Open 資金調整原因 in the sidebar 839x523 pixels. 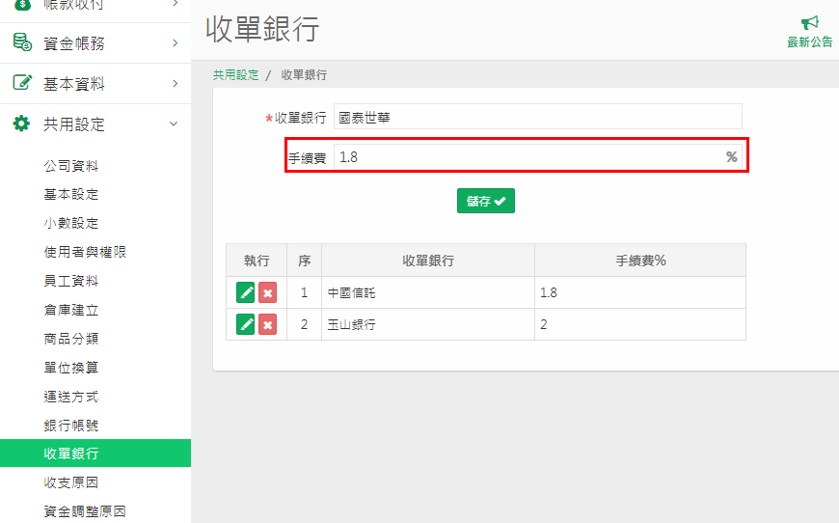(x=85, y=511)
